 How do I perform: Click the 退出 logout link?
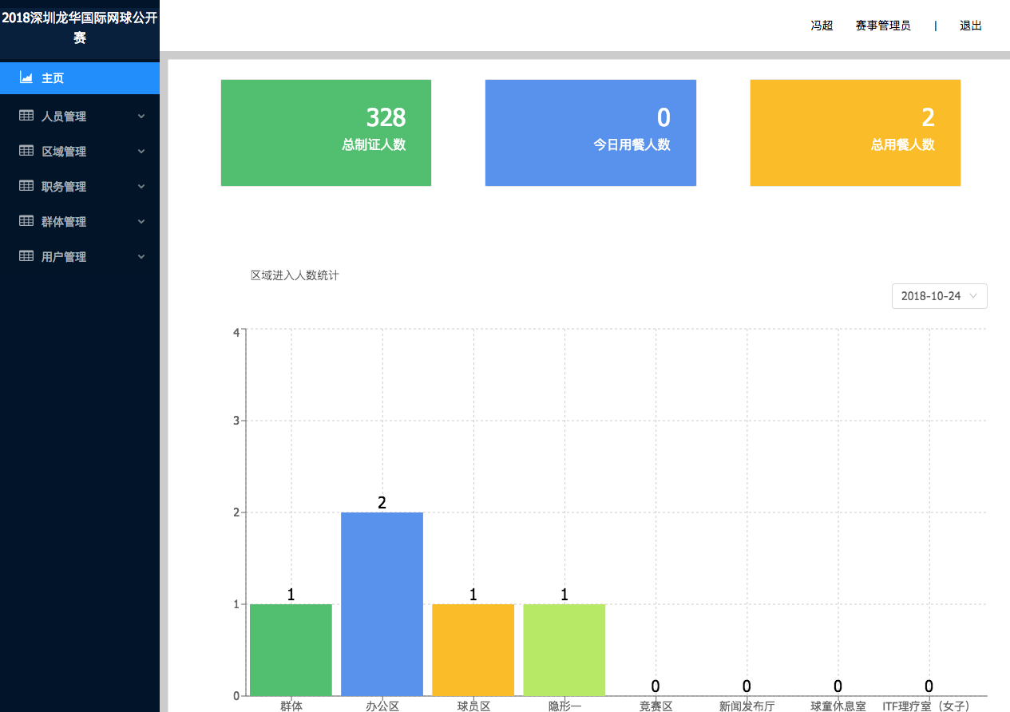click(970, 26)
